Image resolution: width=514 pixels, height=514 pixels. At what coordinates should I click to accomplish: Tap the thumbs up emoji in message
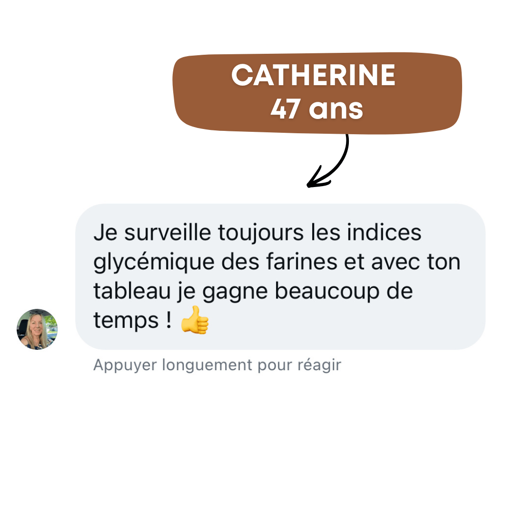click(195, 320)
